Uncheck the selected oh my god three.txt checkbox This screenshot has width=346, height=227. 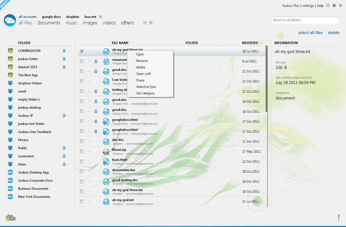tap(82, 51)
